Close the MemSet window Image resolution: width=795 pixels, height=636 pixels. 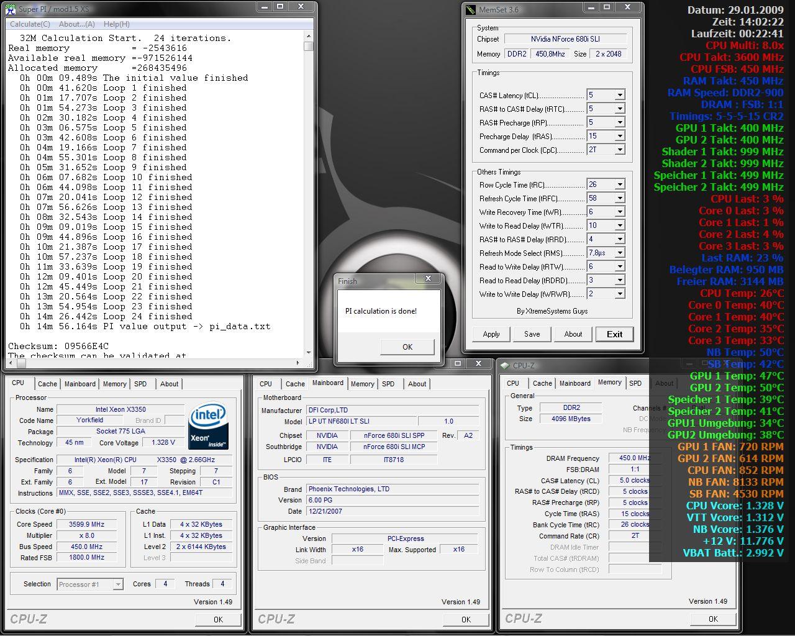pyautogui.click(x=629, y=7)
